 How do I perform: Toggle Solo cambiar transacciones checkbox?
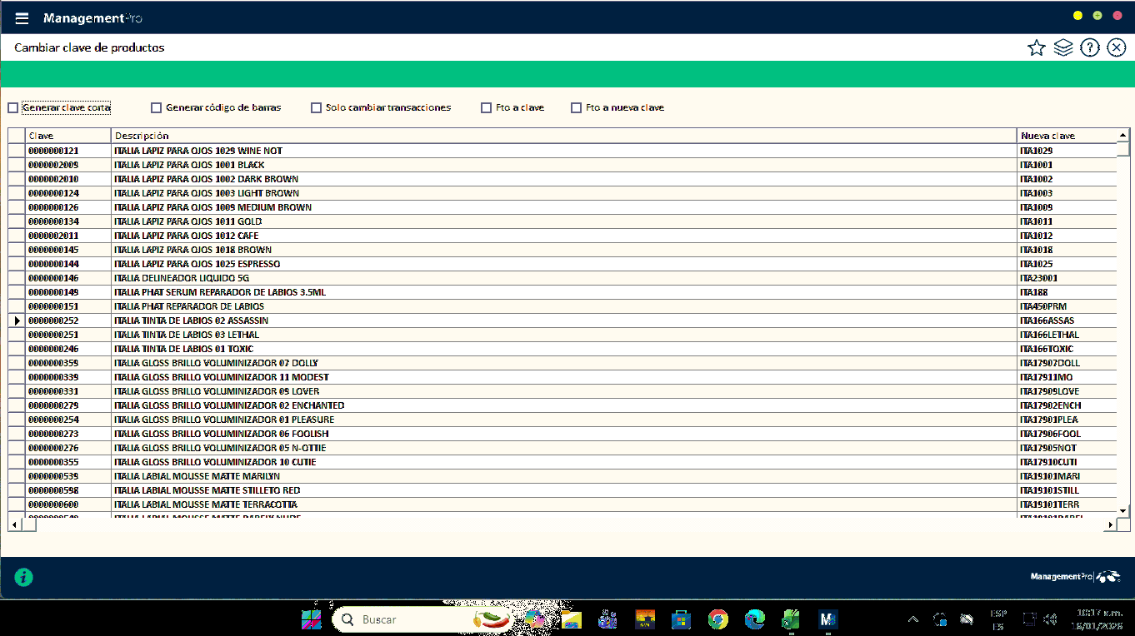316,107
